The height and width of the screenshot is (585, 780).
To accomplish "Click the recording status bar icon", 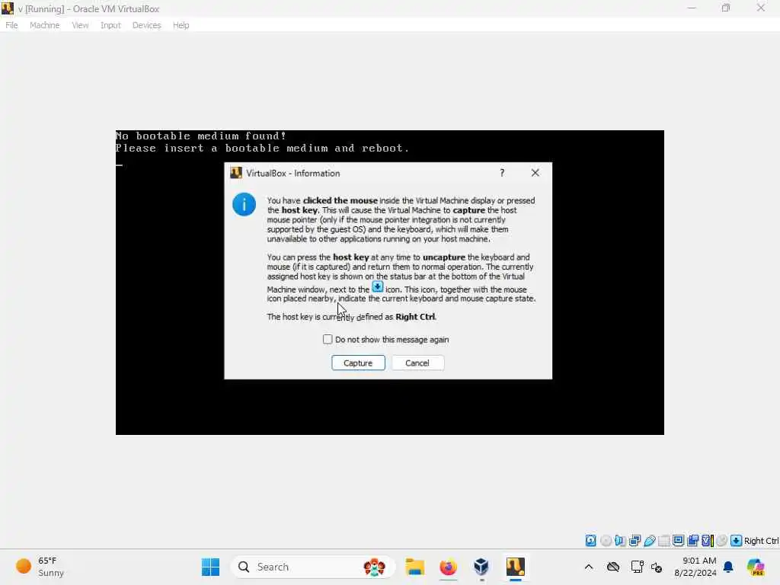I will click(x=693, y=540).
